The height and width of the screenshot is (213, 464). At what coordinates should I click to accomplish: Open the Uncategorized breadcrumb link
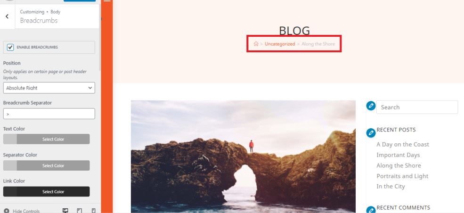point(280,44)
